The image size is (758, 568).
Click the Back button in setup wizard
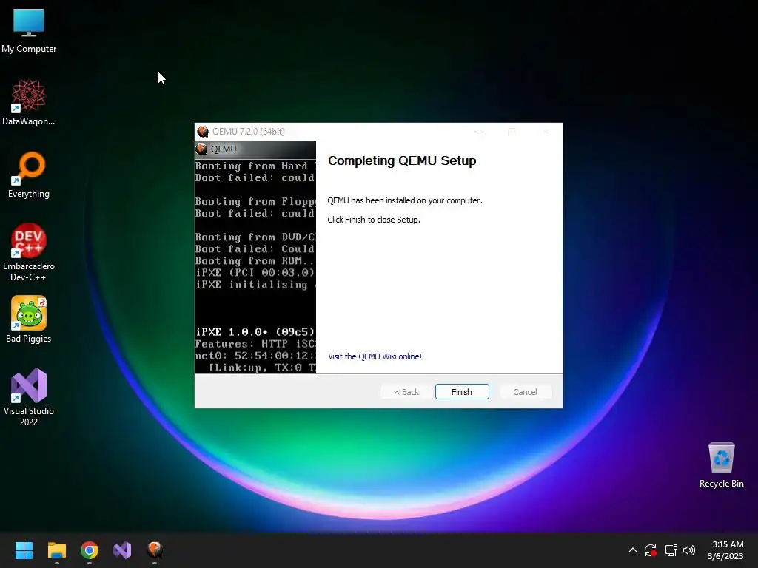(406, 392)
